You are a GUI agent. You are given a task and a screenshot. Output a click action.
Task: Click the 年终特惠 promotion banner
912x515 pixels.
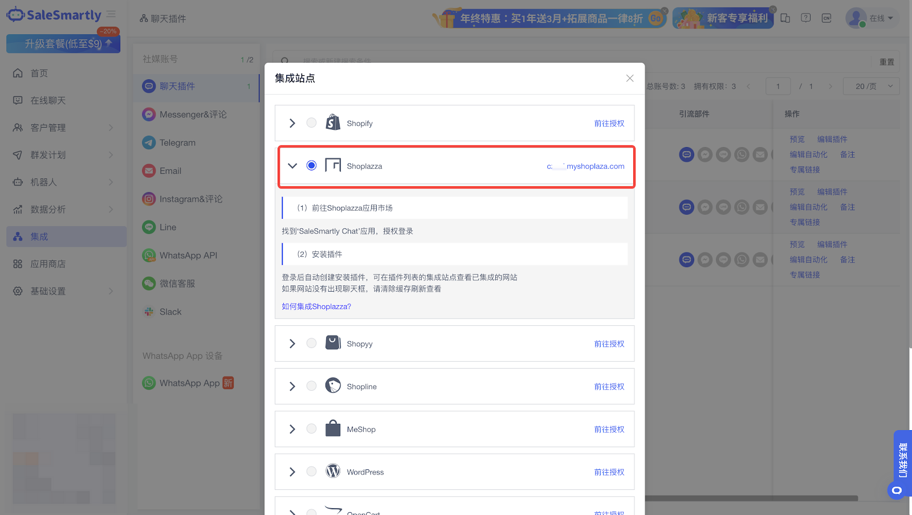[x=549, y=18]
